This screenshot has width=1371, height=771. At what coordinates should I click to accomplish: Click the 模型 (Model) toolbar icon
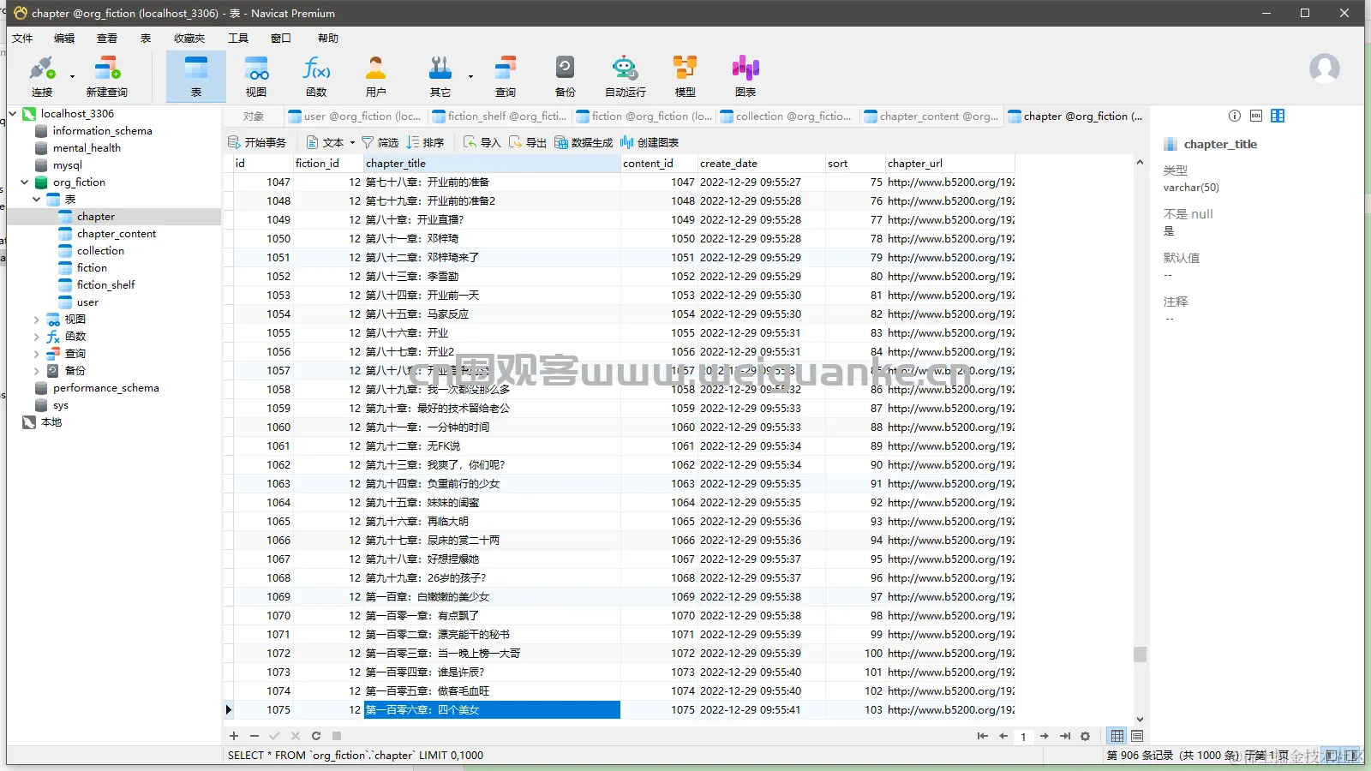tap(685, 76)
